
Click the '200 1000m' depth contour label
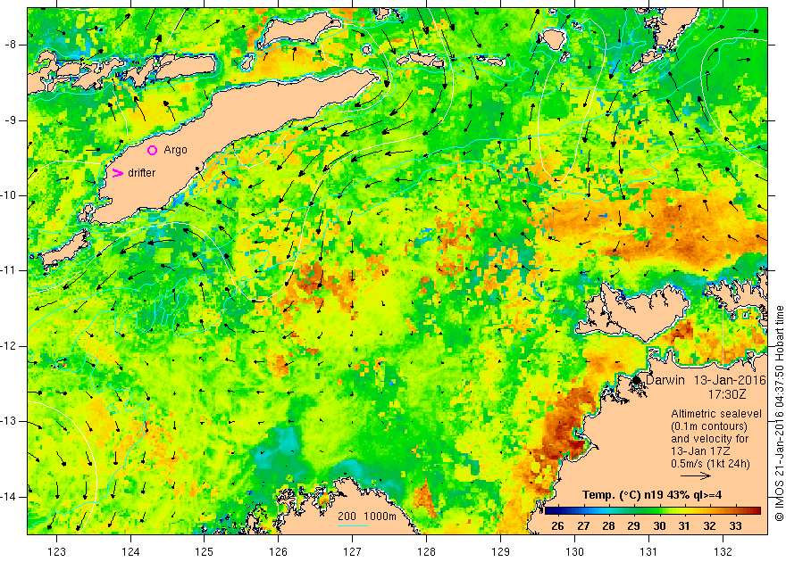pos(366,516)
